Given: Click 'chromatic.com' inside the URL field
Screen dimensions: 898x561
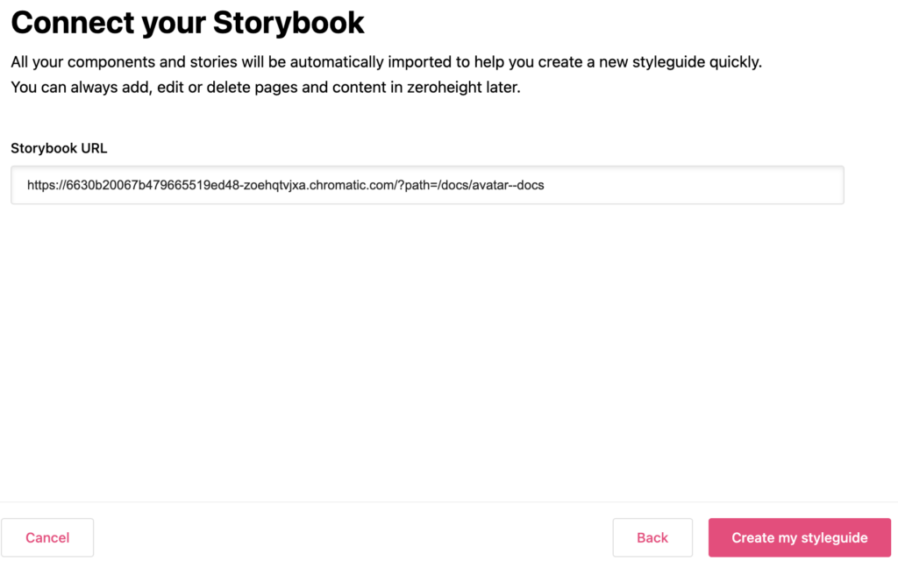Looking at the screenshot, I should [354, 186].
